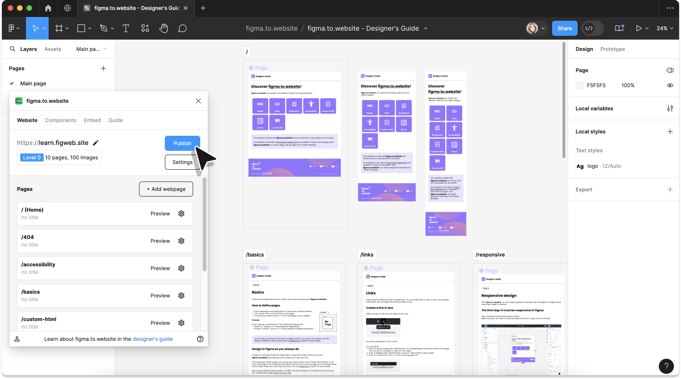The image size is (681, 379).
Task: Expand the Frame tool dropdown arrow
Action: (x=67, y=29)
